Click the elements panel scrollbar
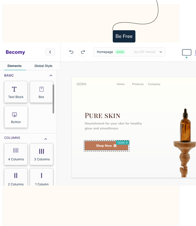196x226 pixels. pos(53,99)
